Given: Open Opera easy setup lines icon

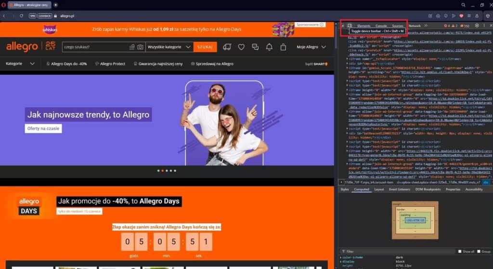Looking at the screenshot, I should point(469,16).
